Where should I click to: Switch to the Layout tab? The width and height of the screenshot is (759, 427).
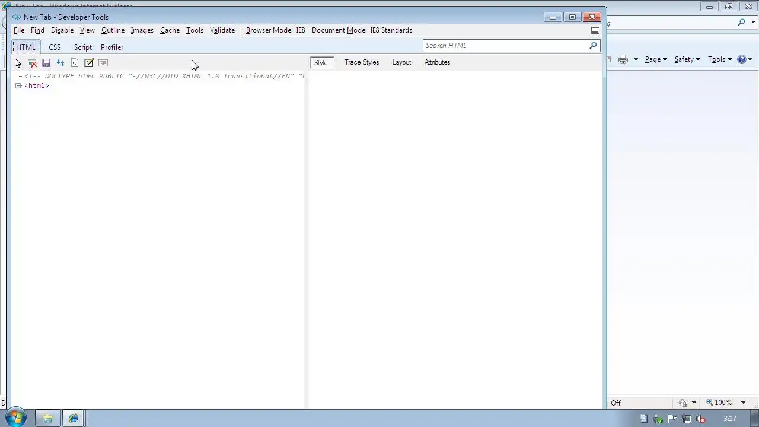click(x=401, y=62)
